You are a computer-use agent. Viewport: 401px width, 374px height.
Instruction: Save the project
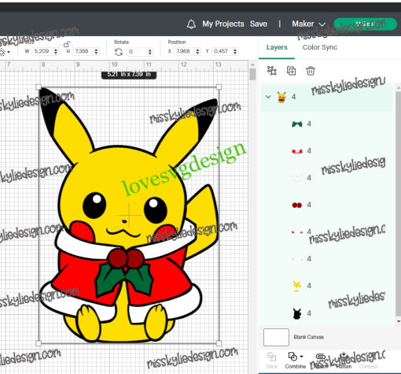click(x=259, y=24)
